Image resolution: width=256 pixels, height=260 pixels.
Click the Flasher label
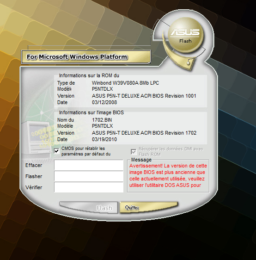tap(34, 176)
